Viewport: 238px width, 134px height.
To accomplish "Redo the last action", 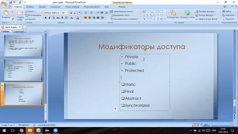I will [20, 2].
